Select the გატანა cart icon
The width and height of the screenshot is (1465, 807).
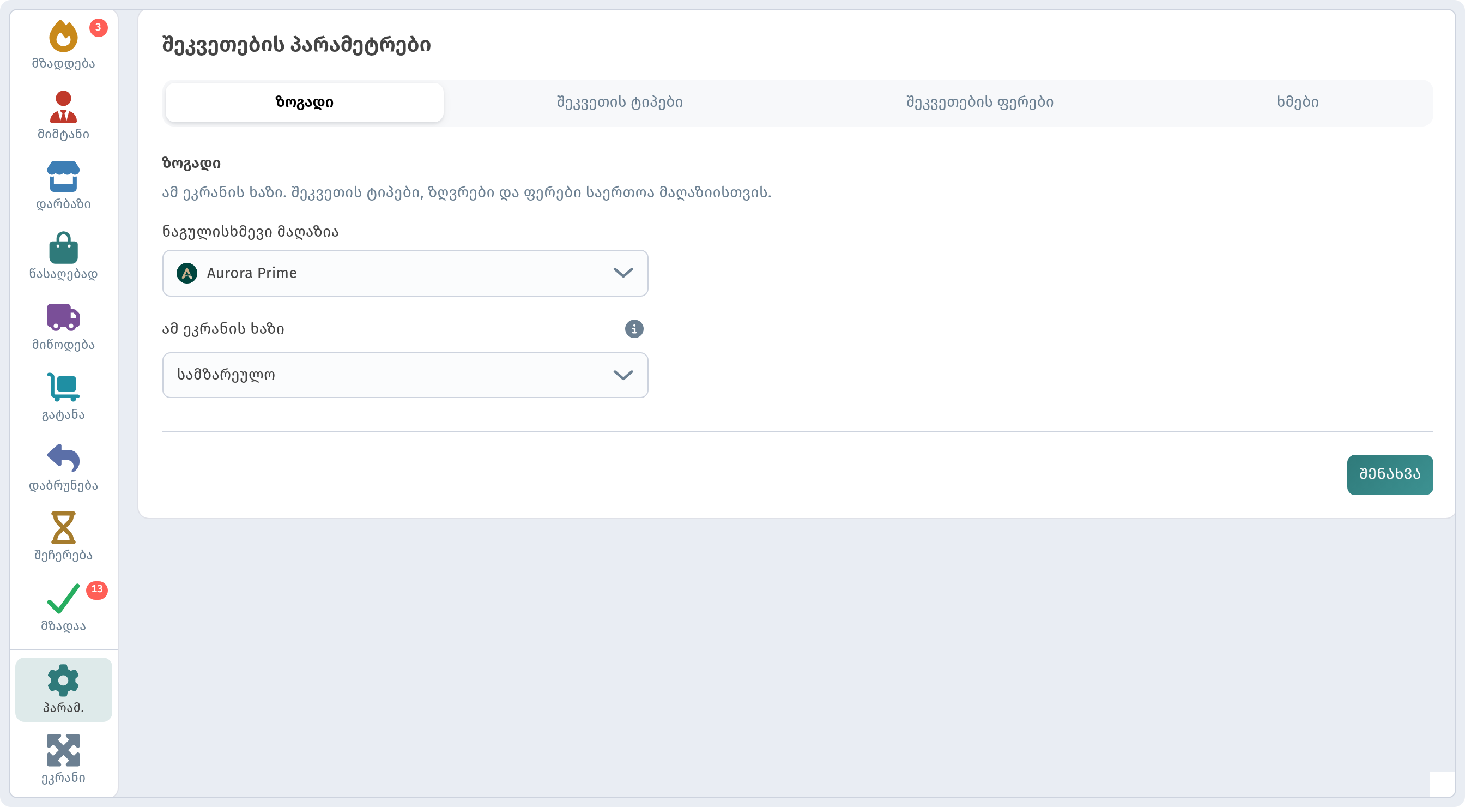(x=63, y=388)
